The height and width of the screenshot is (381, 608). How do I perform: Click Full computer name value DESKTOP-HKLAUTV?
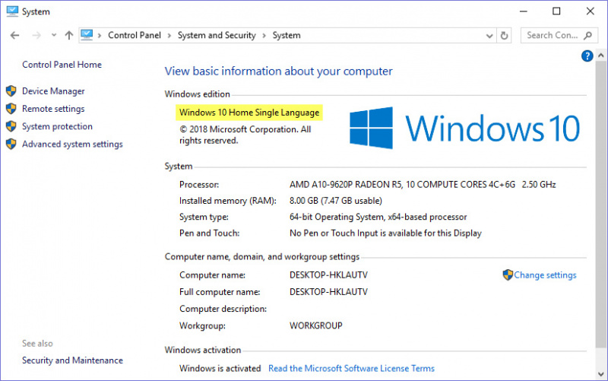point(328,292)
